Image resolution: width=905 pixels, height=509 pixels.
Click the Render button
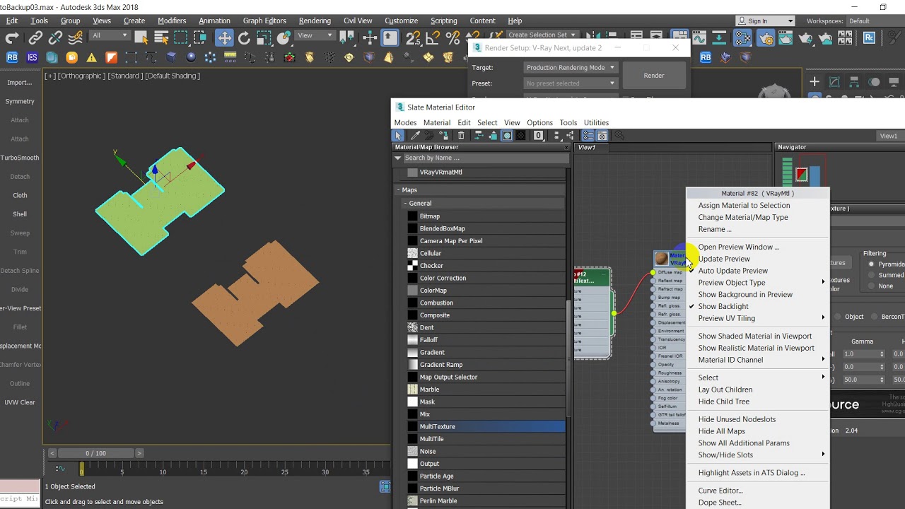coord(654,76)
